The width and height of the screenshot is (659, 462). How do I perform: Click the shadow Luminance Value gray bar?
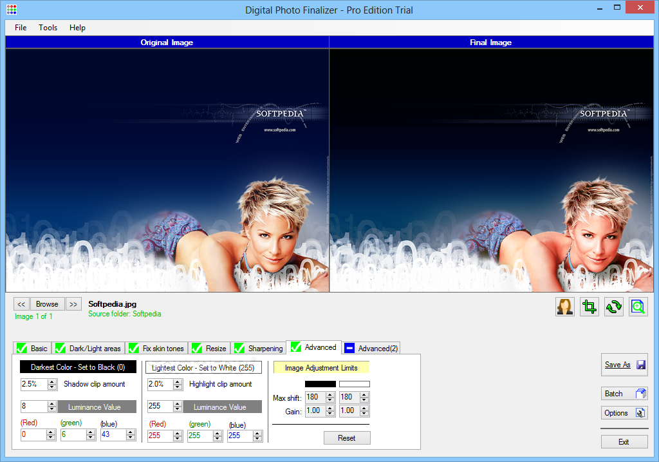click(x=97, y=407)
